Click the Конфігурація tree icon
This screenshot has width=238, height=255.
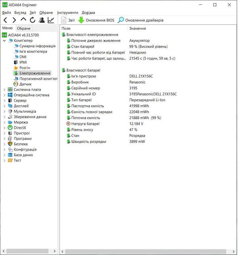(10, 149)
